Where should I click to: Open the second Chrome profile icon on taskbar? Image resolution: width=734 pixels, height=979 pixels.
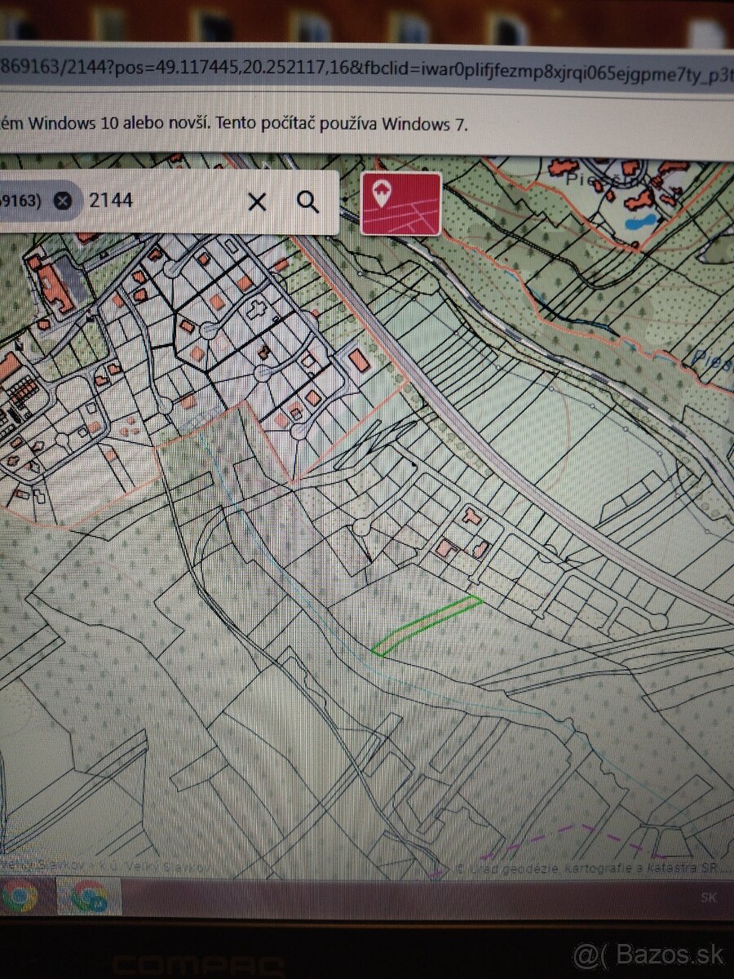coord(89,896)
